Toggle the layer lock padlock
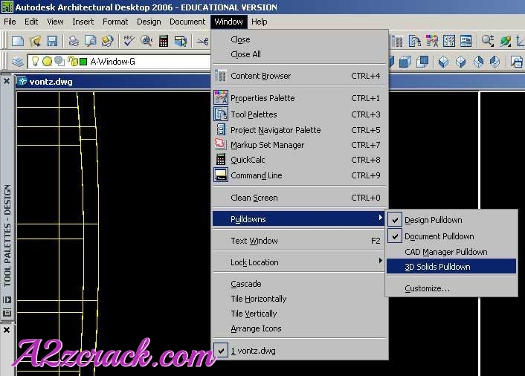 tap(72, 61)
